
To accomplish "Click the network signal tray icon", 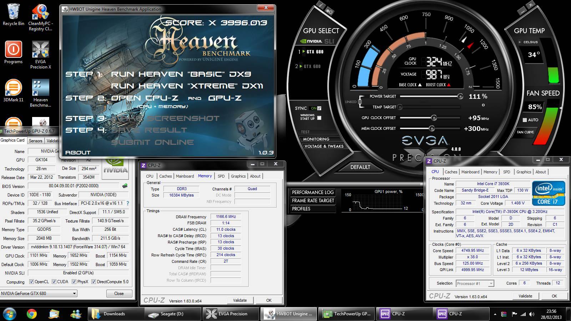I will click(523, 314).
